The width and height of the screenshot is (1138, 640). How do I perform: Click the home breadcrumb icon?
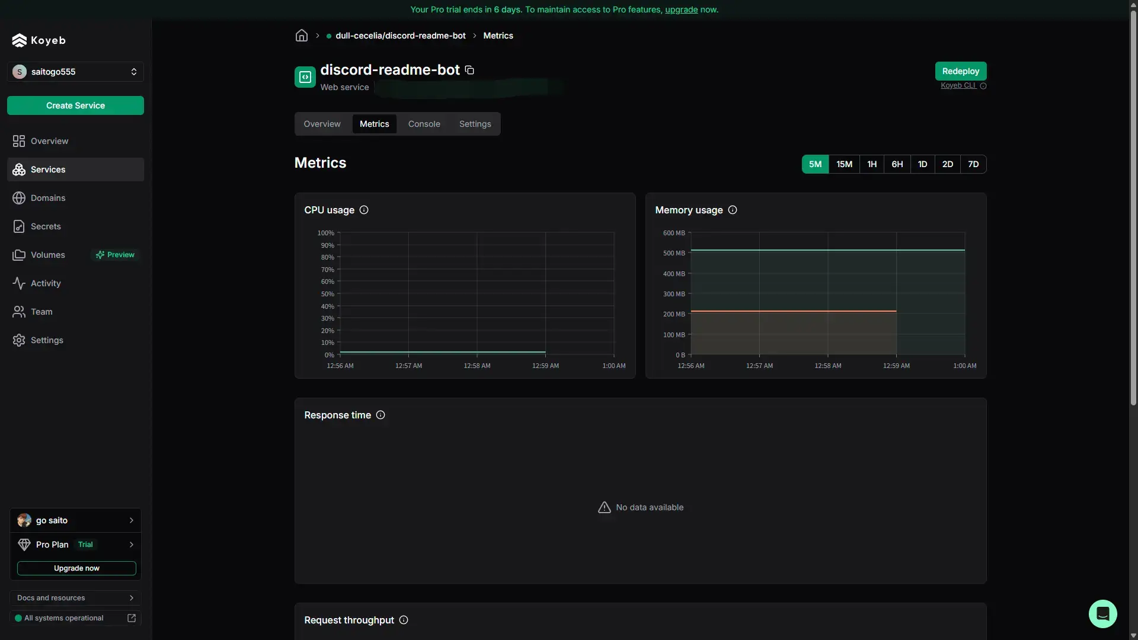(302, 36)
